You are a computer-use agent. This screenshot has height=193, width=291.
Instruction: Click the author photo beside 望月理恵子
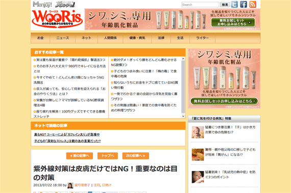click(x=70, y=185)
